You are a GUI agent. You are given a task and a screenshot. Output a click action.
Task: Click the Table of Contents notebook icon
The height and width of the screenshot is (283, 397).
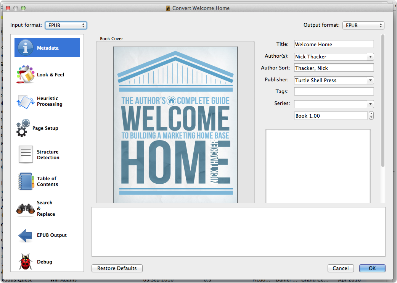click(26, 181)
